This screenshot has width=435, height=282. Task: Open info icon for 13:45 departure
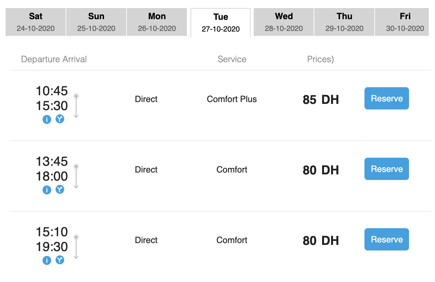(x=47, y=190)
